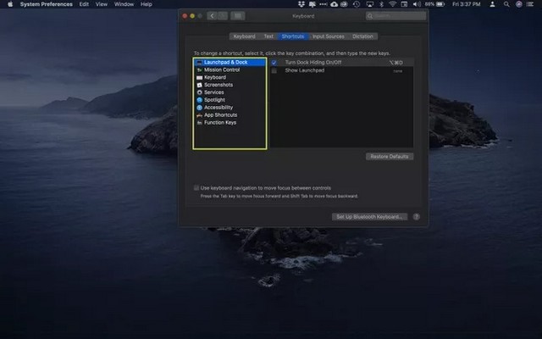Choose the Keyboard category in sidebar list
The height and width of the screenshot is (339, 542).
click(230, 77)
